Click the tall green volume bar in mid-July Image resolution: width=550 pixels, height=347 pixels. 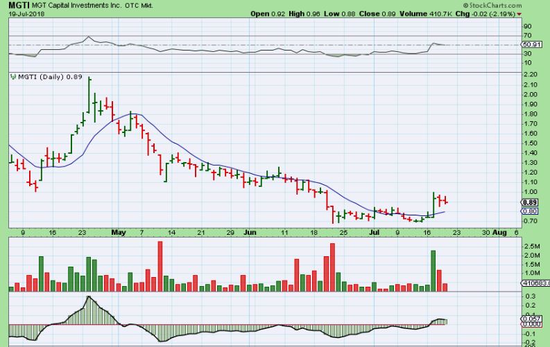[433, 271]
